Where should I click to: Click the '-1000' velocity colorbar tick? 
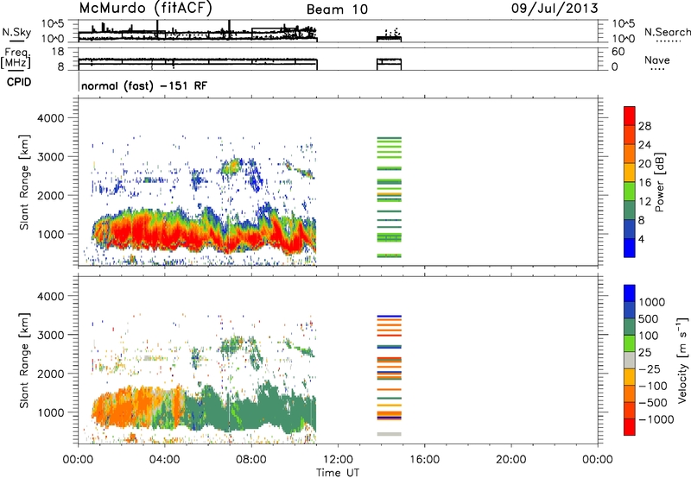(x=656, y=419)
